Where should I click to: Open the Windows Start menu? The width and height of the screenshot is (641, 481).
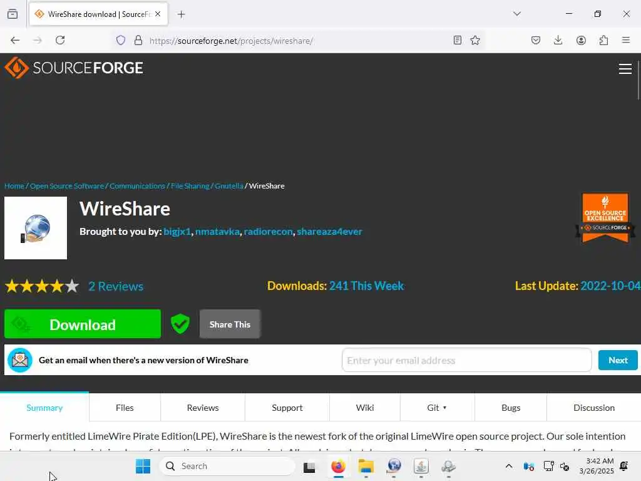tap(143, 466)
